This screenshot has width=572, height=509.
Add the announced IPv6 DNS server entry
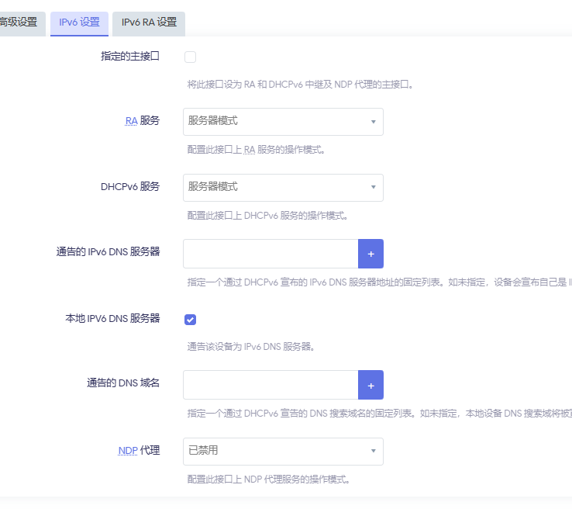370,254
